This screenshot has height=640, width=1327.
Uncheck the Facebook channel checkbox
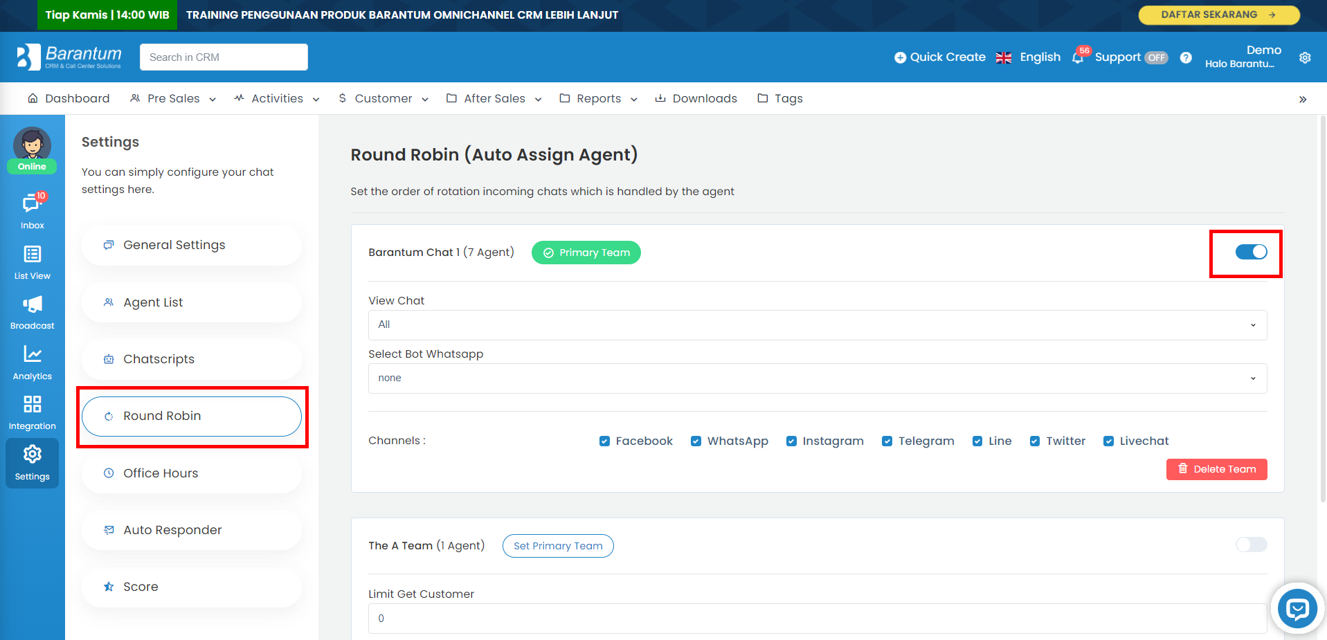pos(604,441)
